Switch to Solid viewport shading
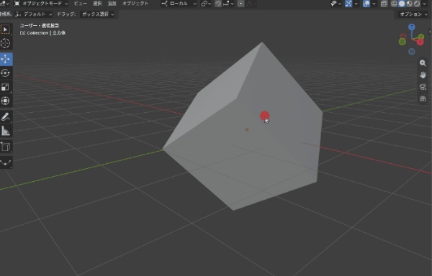 402,4
